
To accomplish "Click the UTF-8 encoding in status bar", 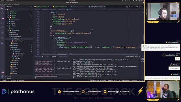I will pyautogui.click(x=116, y=80).
